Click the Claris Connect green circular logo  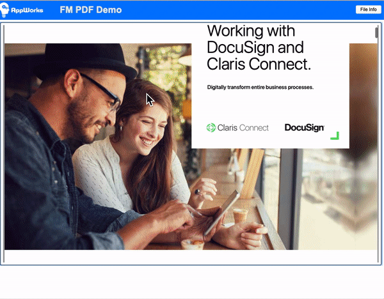click(211, 128)
